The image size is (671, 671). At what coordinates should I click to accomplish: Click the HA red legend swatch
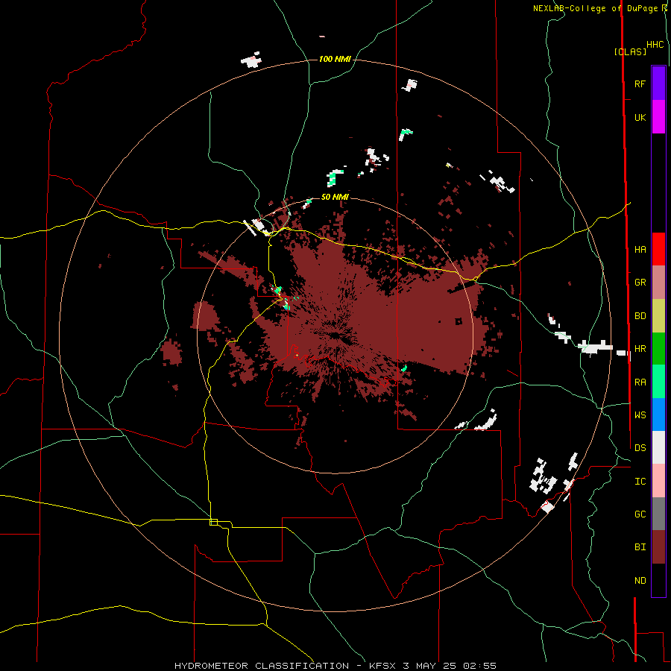click(658, 249)
